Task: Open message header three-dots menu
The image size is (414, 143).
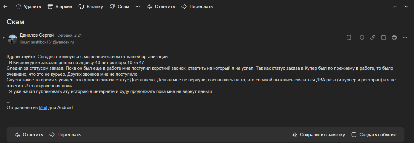Action: 405,38
